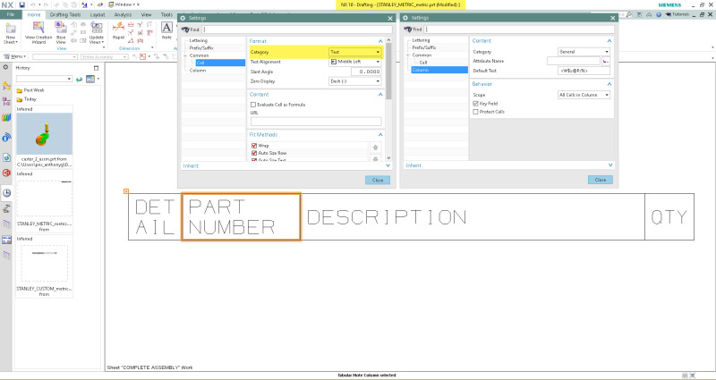Click the red swirl icon in the resource bar
This screenshot has width=716, height=380.
click(x=6, y=173)
